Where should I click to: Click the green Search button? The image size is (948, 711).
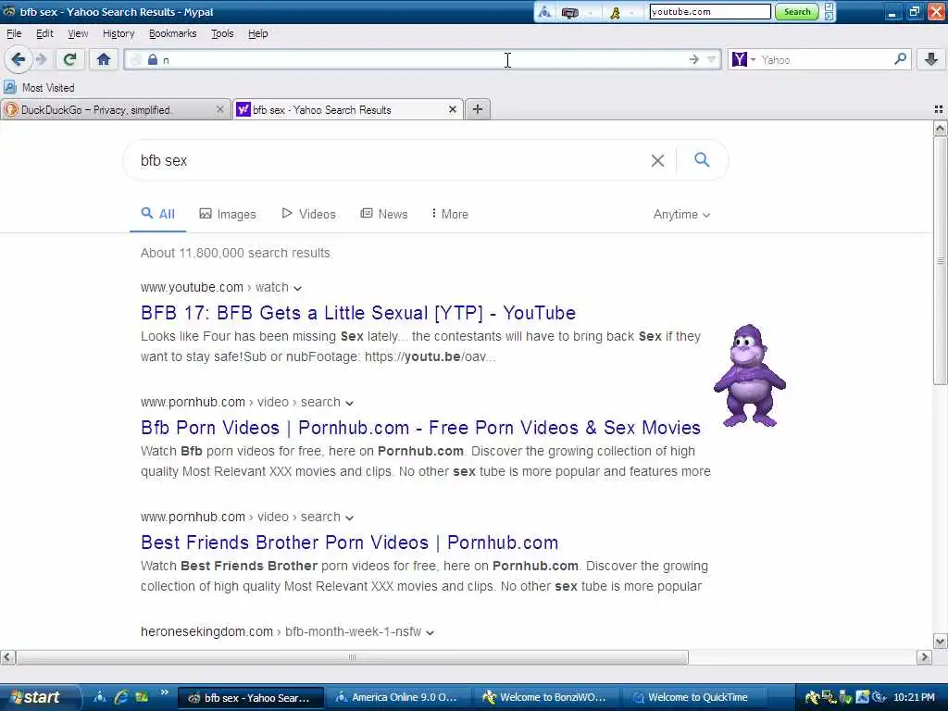(797, 11)
